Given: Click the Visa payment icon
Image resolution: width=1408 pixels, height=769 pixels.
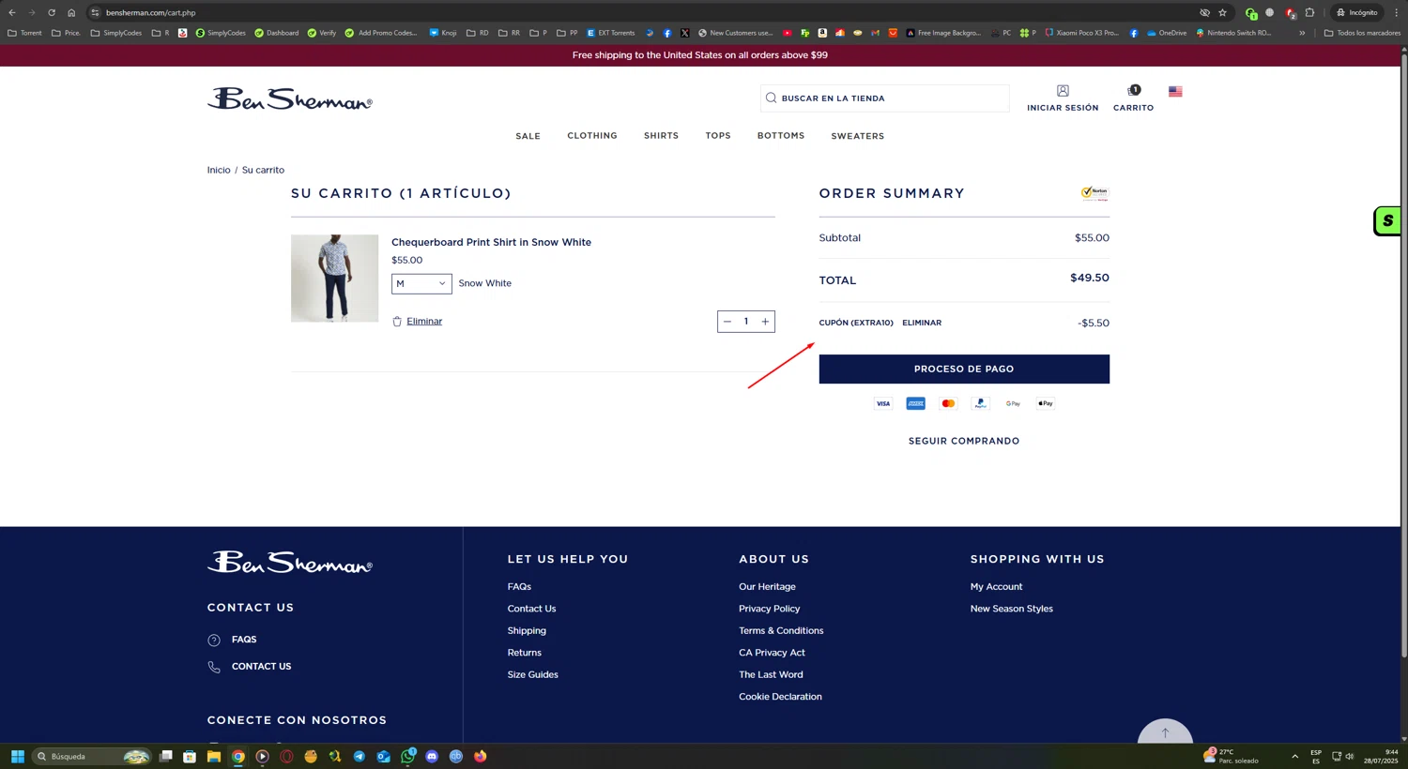Looking at the screenshot, I should click(883, 404).
